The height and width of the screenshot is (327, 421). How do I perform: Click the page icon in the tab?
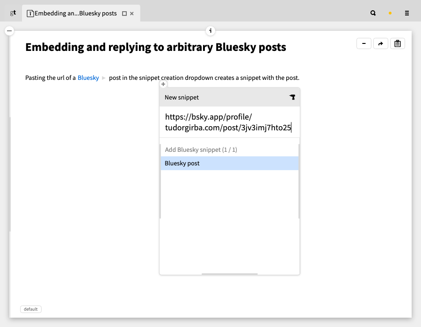point(30,14)
